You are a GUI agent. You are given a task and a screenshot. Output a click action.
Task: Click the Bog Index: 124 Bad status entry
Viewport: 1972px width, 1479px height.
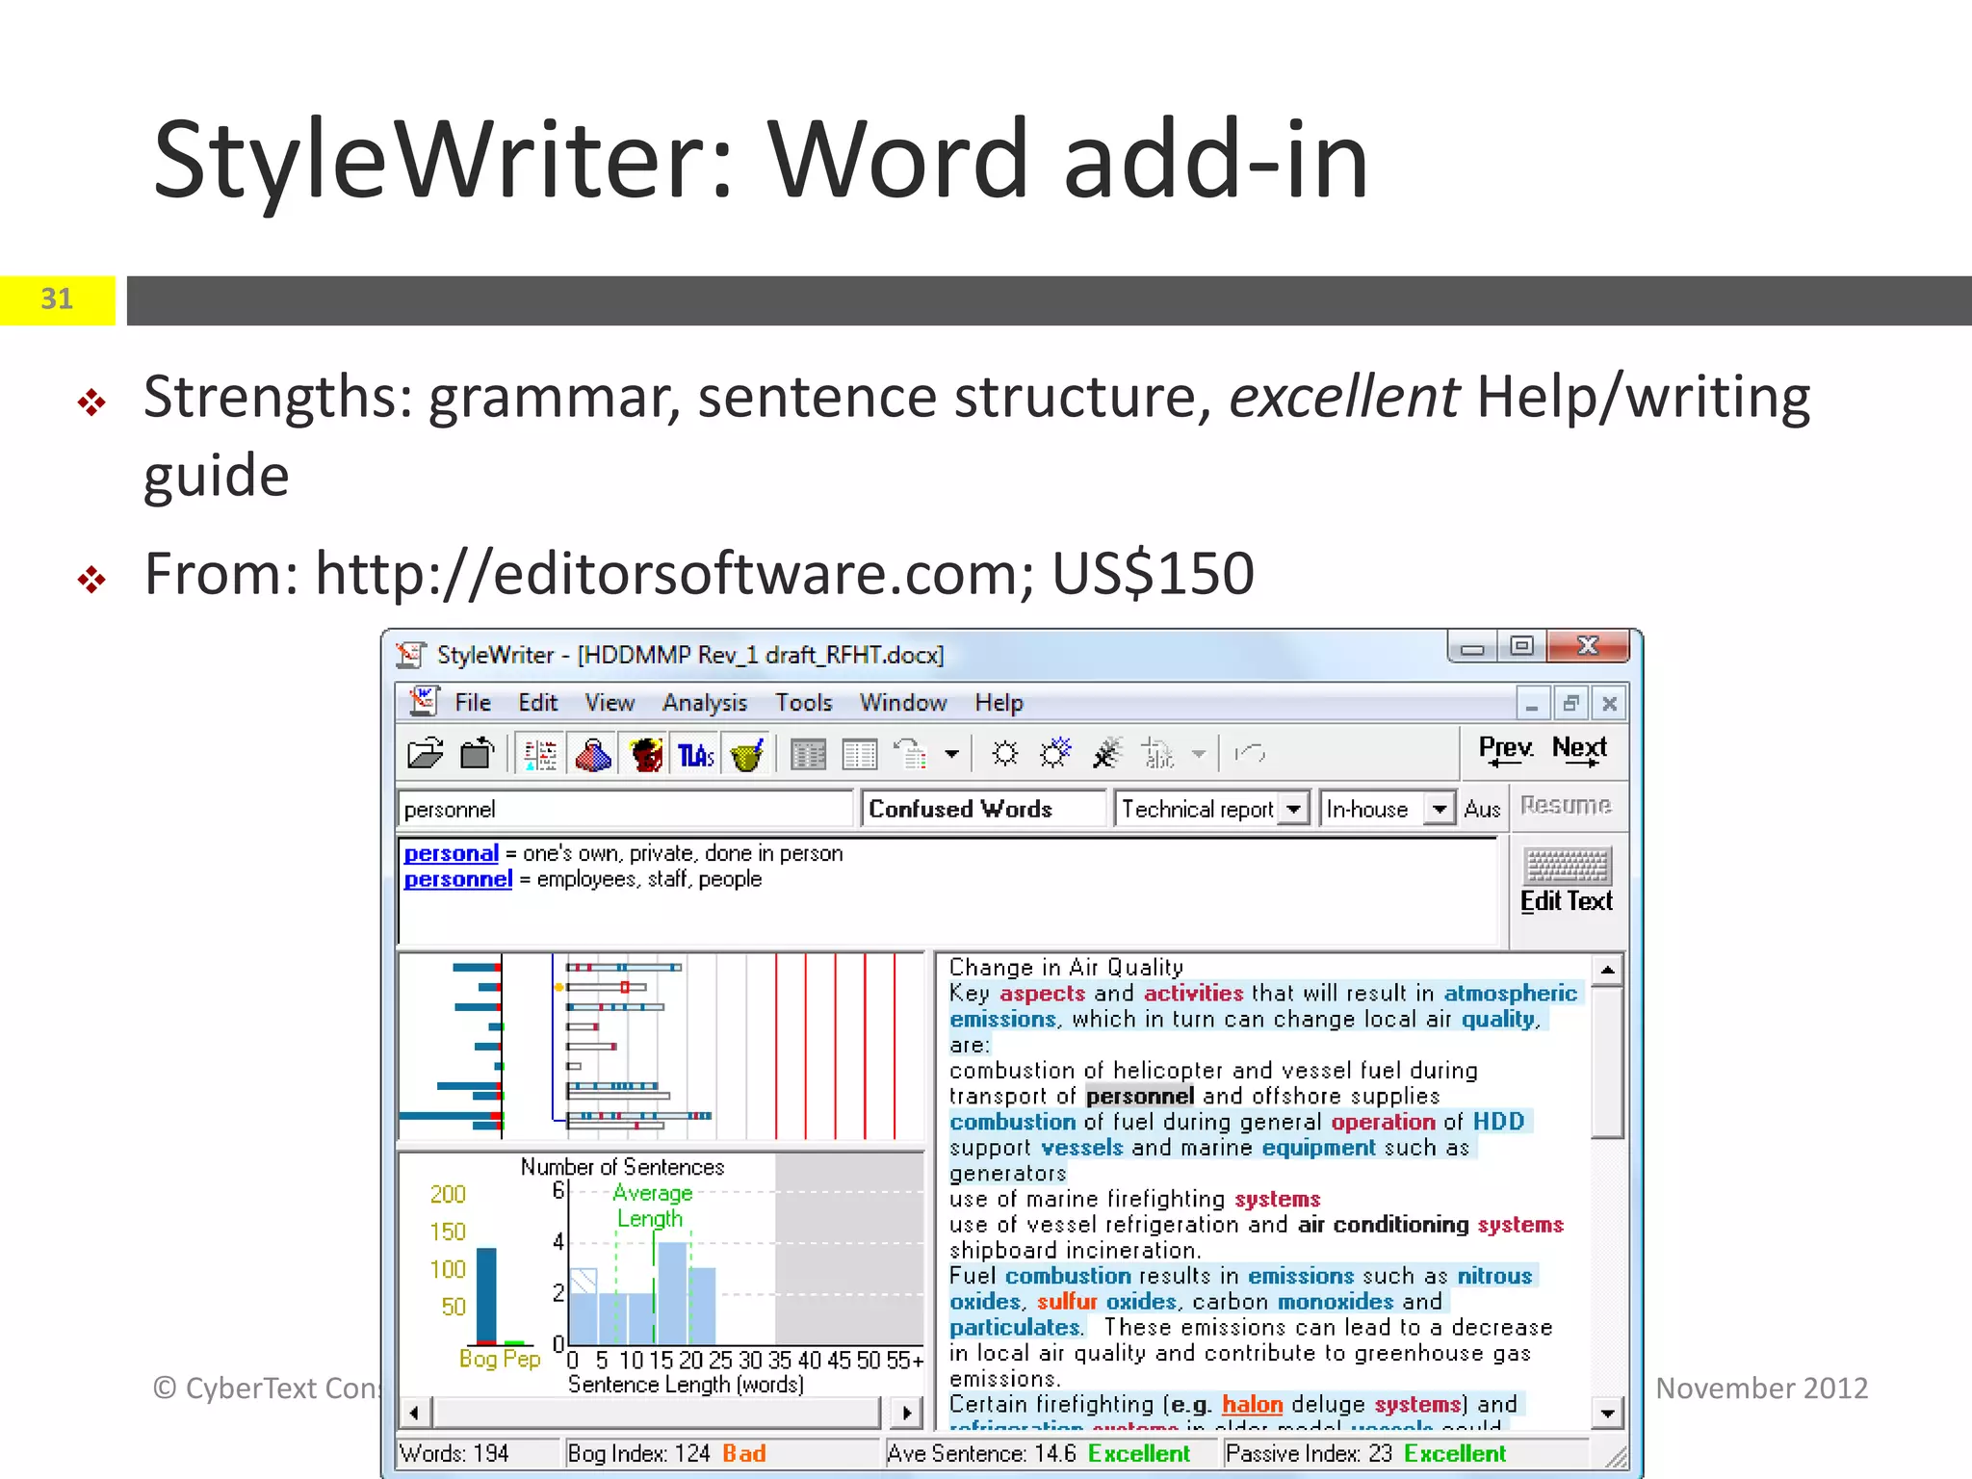coord(722,1454)
